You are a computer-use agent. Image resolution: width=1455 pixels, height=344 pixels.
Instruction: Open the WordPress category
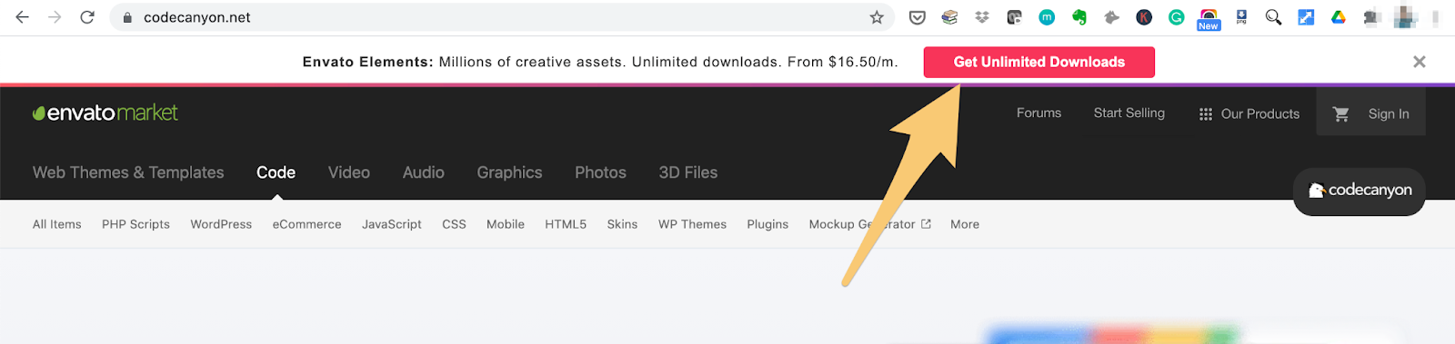[221, 224]
